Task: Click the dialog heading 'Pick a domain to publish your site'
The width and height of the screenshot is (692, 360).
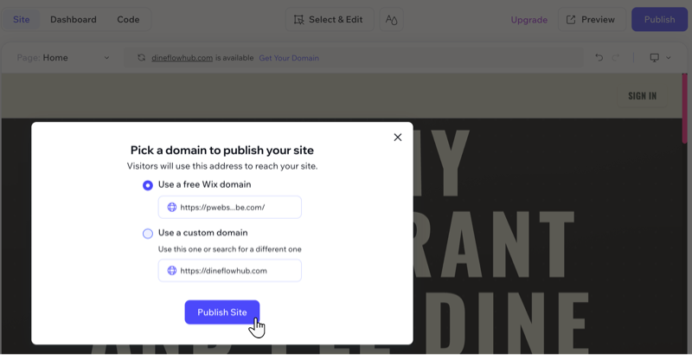Action: tap(222, 151)
